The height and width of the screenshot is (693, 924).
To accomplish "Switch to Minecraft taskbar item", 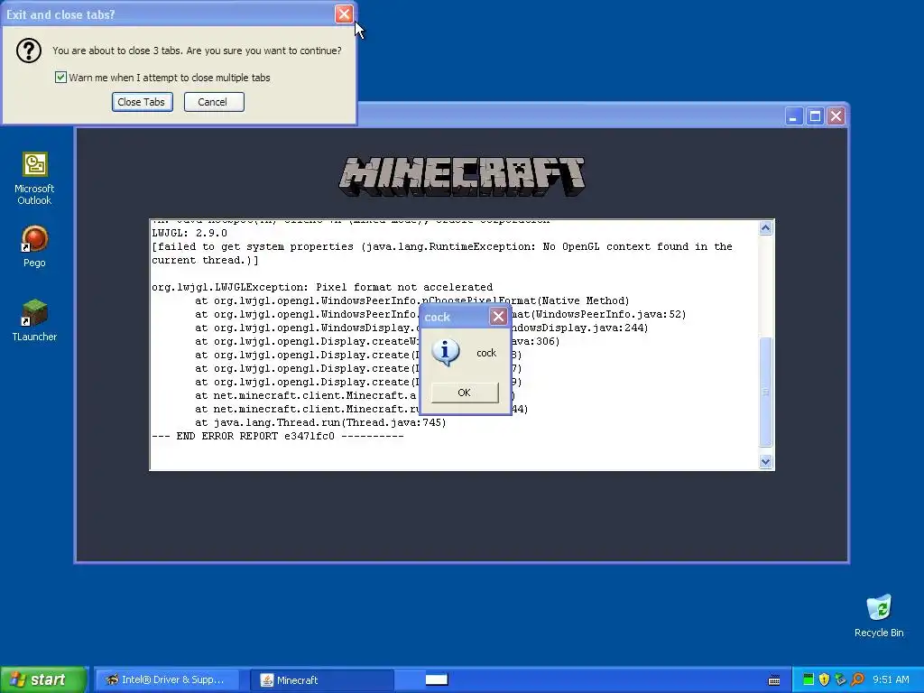I will 322,680.
